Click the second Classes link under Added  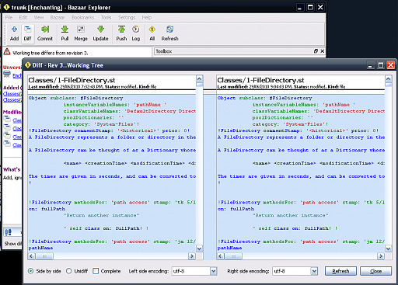pos(12,99)
